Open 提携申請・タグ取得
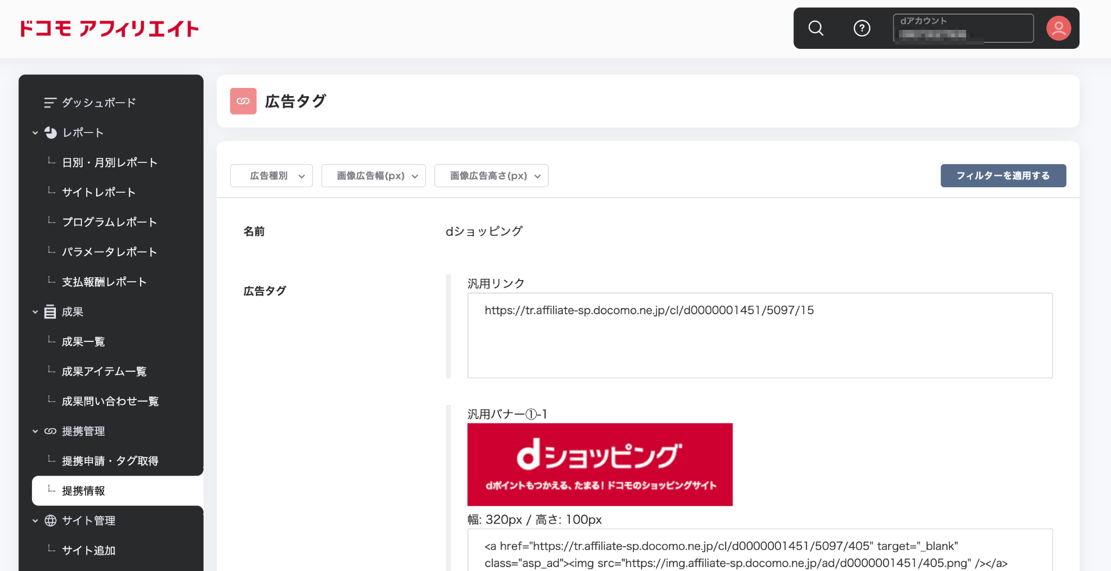 point(110,461)
